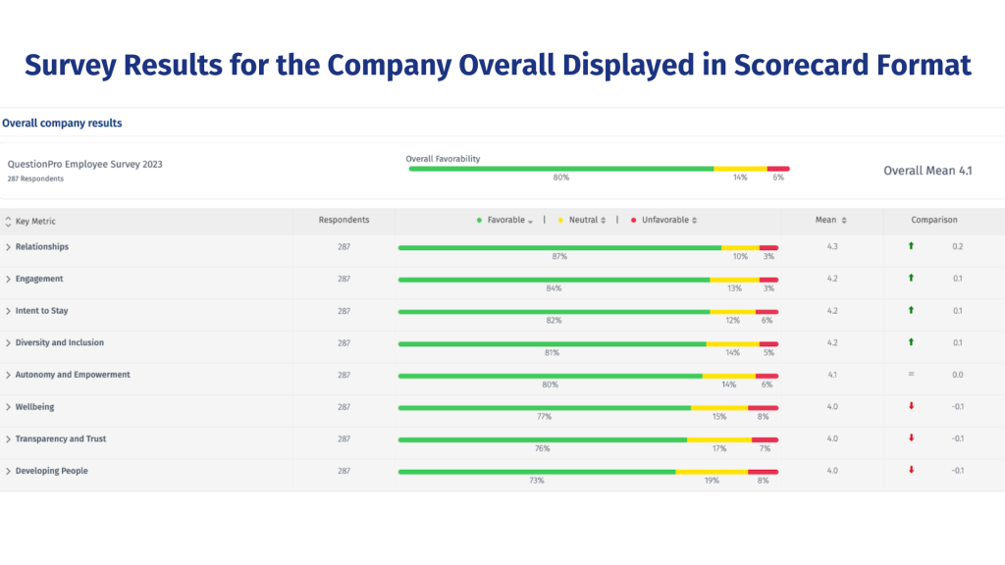Expand the Engagement metric row
The width and height of the screenshot is (1005, 565).
coord(8,280)
